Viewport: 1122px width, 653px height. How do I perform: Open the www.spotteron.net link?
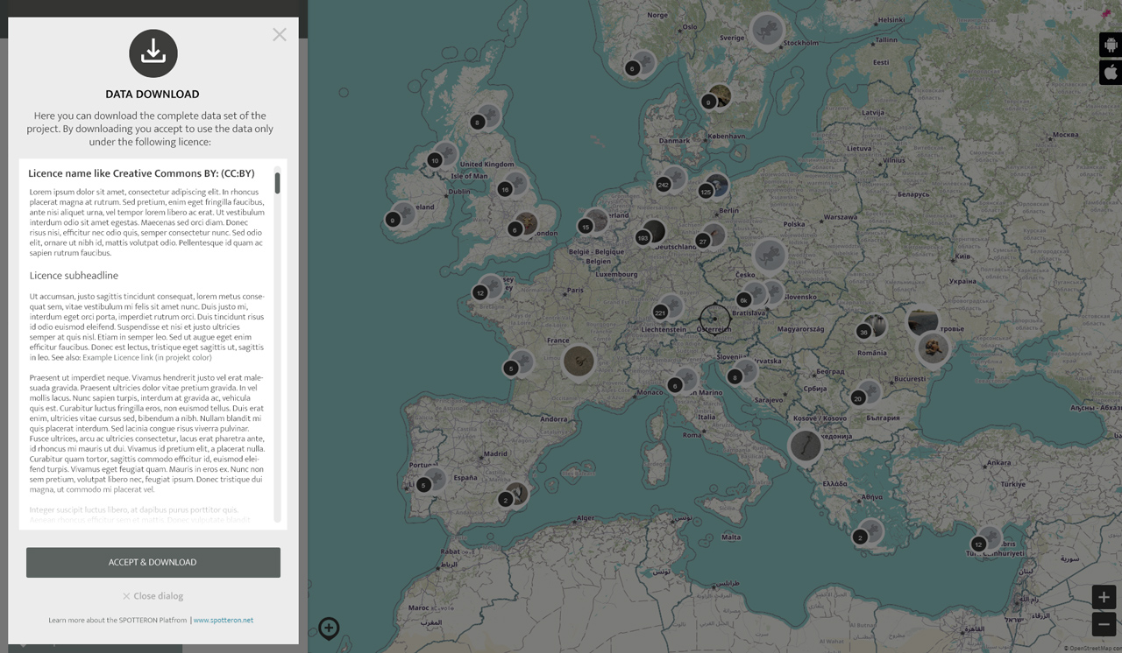(224, 620)
